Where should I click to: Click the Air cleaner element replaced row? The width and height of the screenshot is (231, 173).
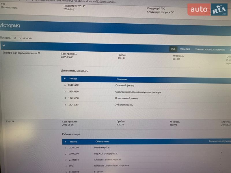pos(107,159)
